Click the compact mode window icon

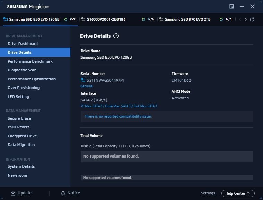pyautogui.click(x=232, y=7)
